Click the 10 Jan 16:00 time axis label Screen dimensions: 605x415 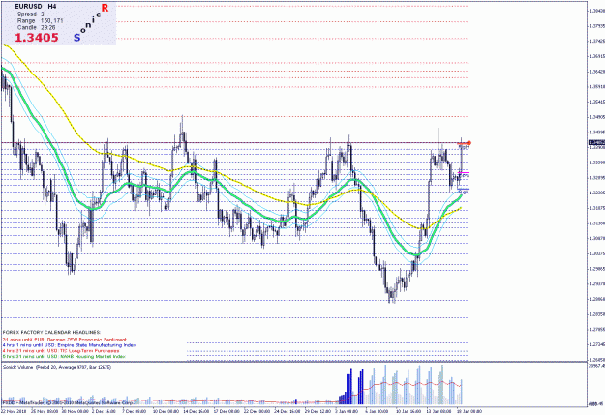[x=408, y=411]
